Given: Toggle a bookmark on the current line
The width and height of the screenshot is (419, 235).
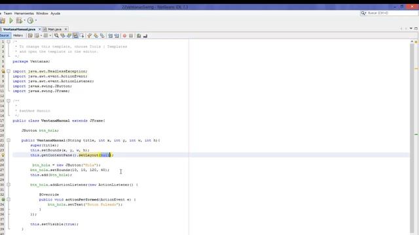Looking at the screenshot, I should tap(102, 36).
